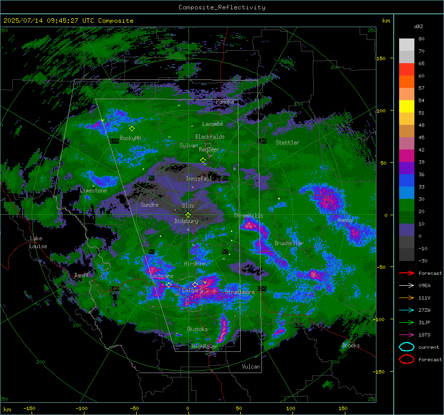Click the Lake Louise label

(38, 242)
